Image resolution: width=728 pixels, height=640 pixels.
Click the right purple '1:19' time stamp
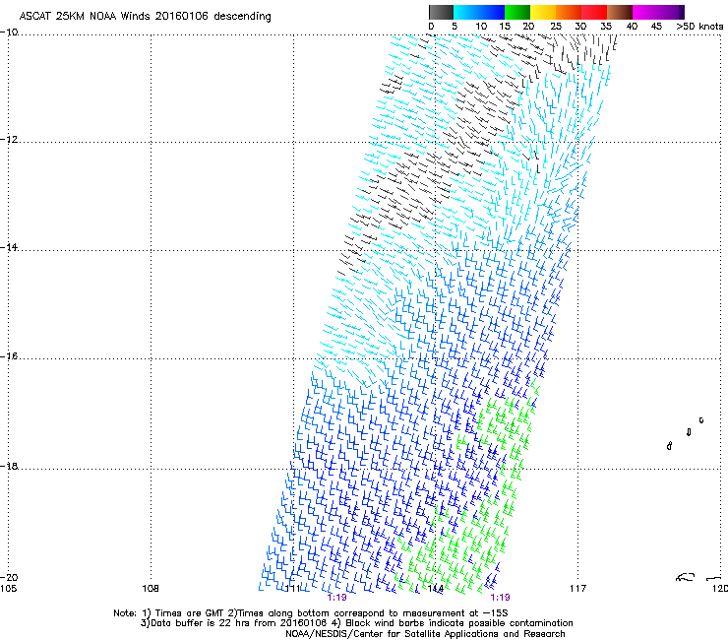point(500,598)
